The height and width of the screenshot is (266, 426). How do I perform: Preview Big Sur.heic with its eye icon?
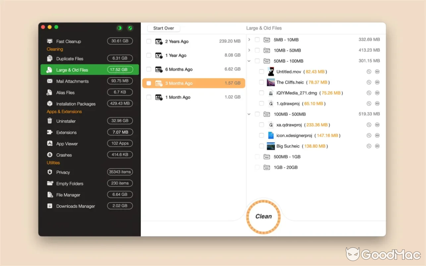[377, 146]
